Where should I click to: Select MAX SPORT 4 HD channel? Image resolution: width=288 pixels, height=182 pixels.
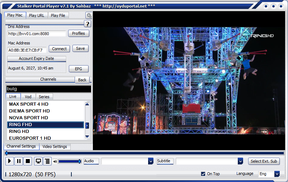pyautogui.click(x=45, y=104)
